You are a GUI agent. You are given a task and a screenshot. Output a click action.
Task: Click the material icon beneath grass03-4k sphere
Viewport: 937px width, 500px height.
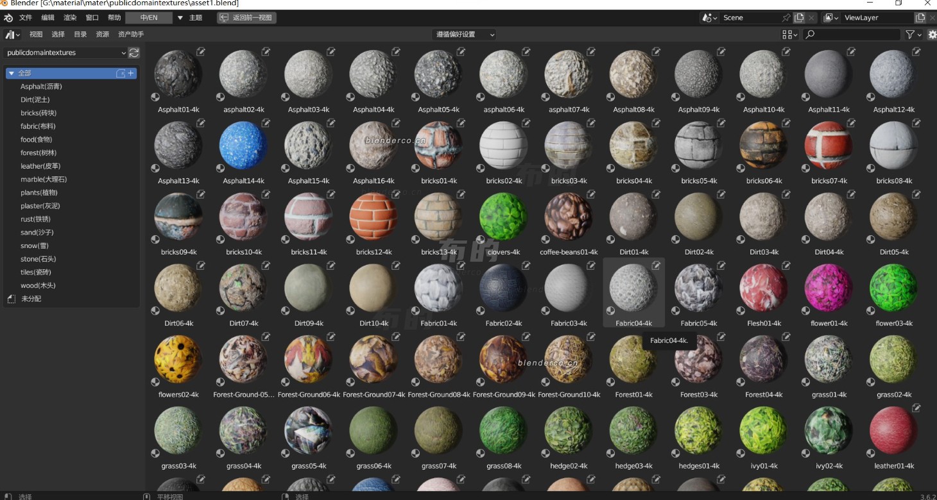click(155, 453)
